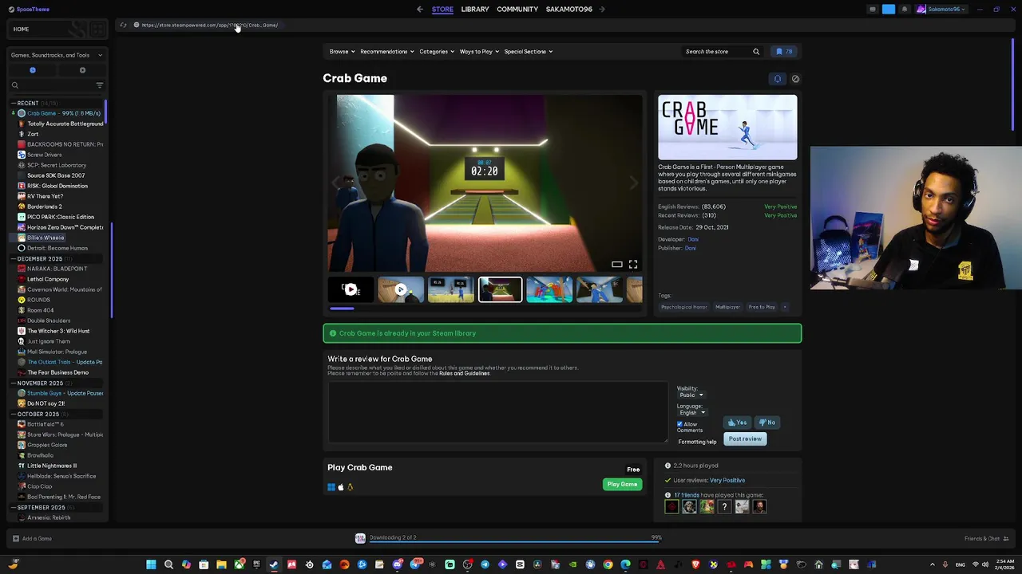Open the library grid view icon beside HOME
1022x574 pixels.
97,29
